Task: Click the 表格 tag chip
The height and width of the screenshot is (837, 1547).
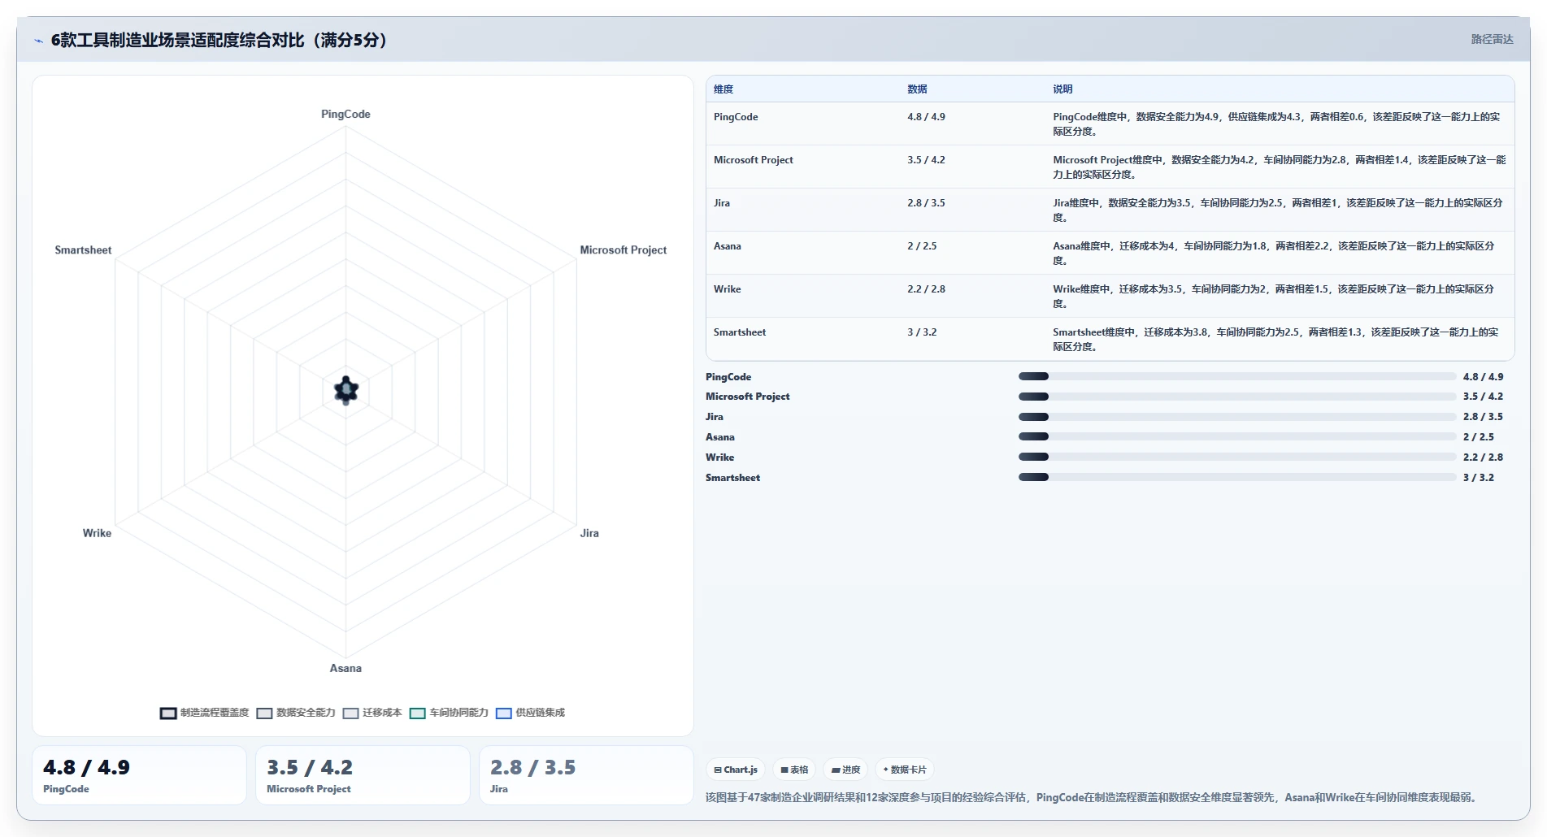Action: (794, 770)
